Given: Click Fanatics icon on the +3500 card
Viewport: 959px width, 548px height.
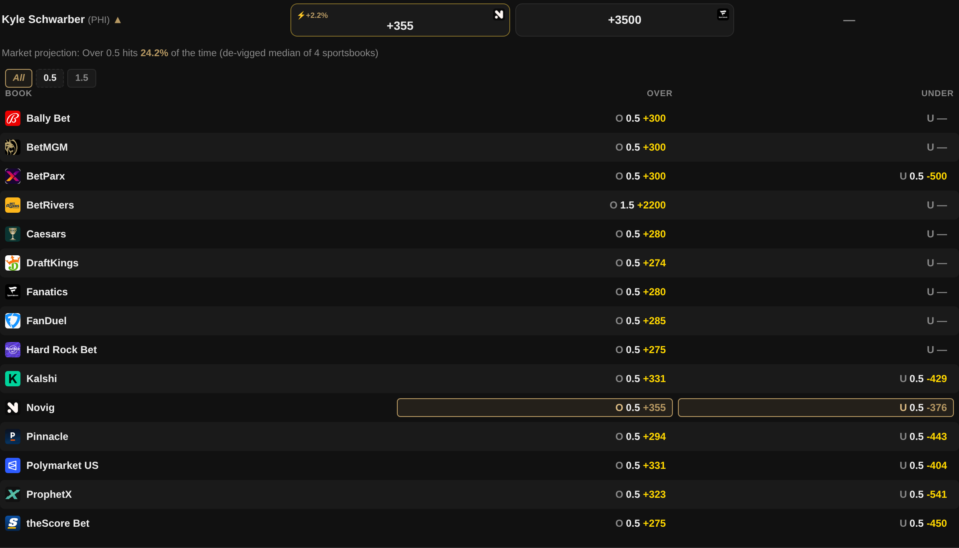Looking at the screenshot, I should pyautogui.click(x=723, y=14).
